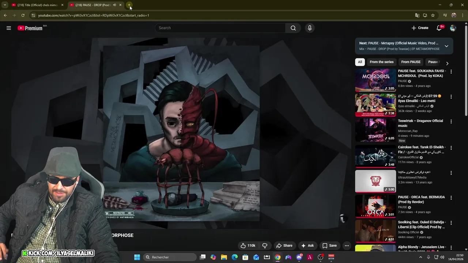Open options for Cairokee video
Viewport: 468px width, 263px height.
(451, 148)
